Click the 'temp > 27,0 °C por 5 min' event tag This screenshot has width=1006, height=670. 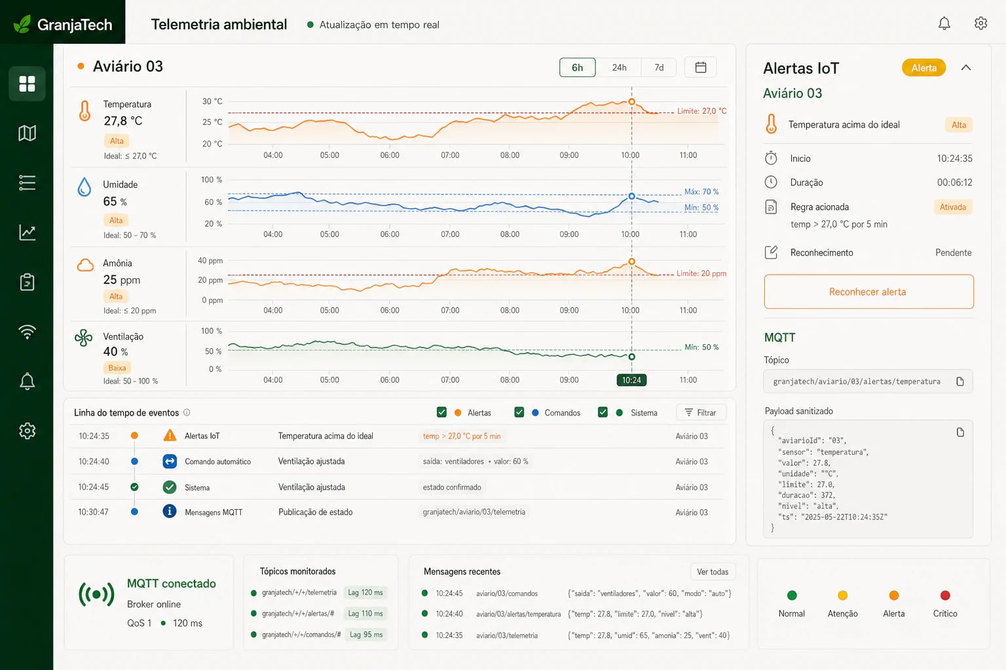(462, 436)
